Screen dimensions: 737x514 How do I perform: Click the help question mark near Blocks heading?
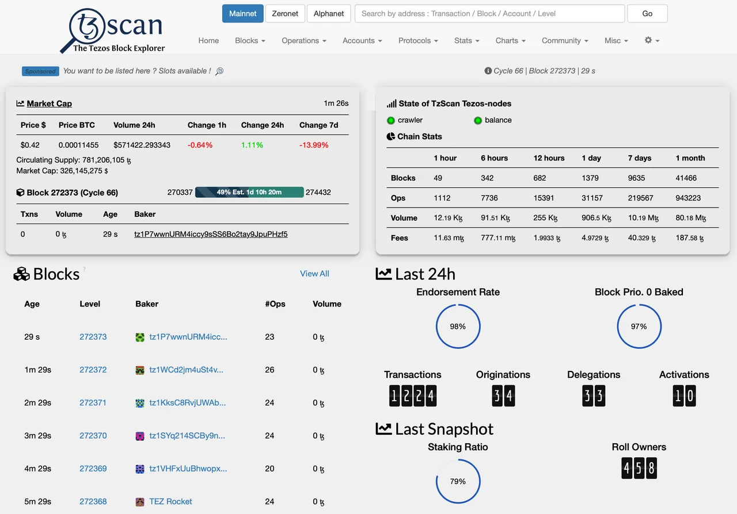tap(84, 268)
